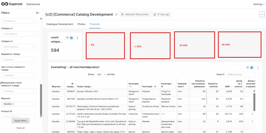Click Туш для вій Maybelline cell

tap(101, 124)
